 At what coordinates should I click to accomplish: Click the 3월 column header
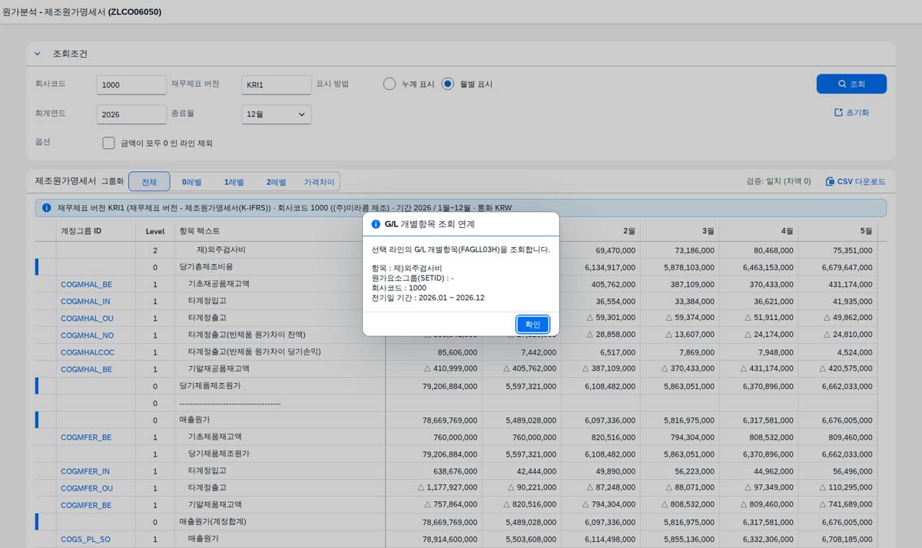[x=680, y=231]
